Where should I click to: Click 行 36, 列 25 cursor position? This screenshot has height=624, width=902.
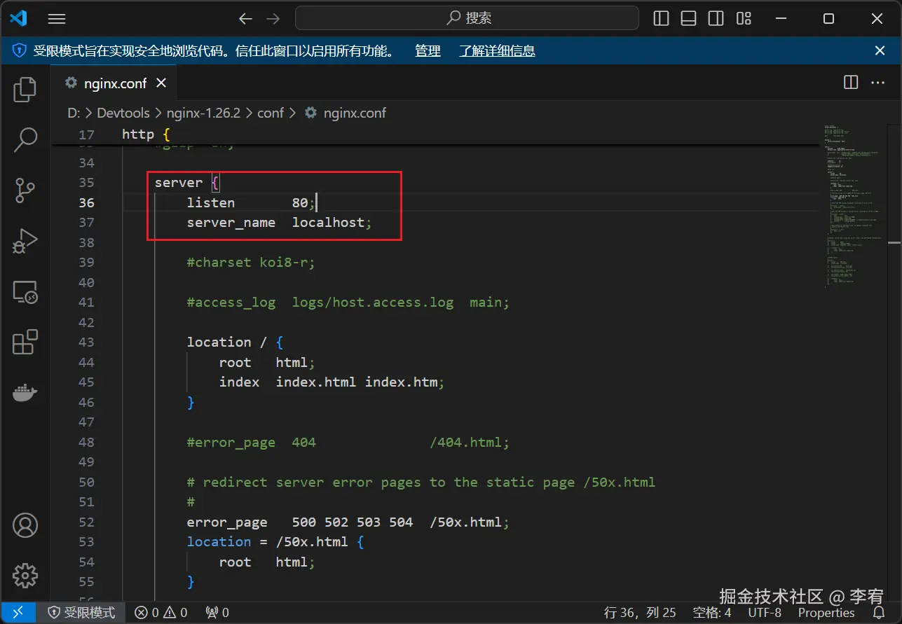(x=640, y=613)
